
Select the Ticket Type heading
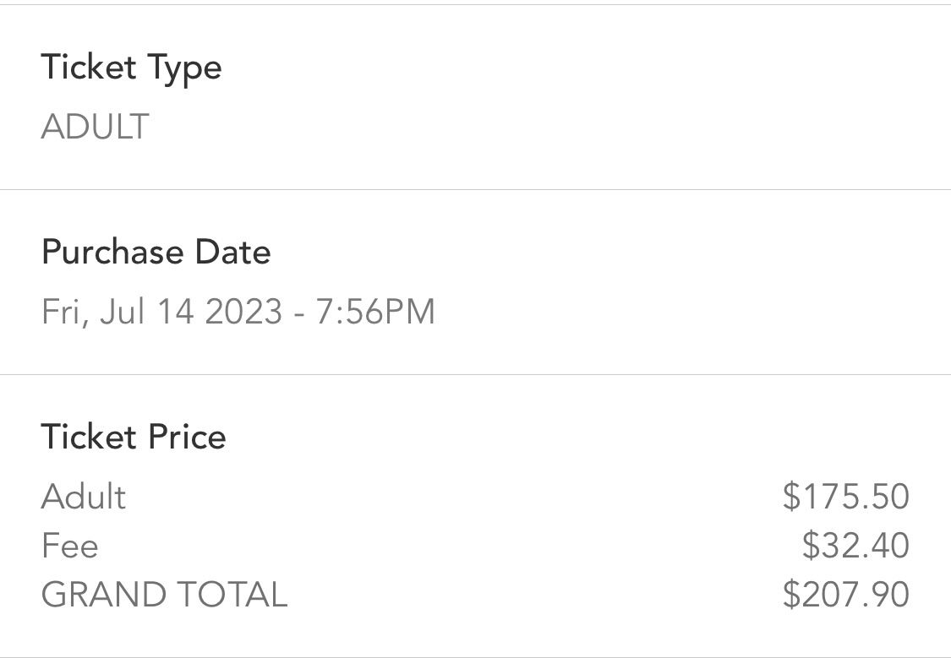[132, 68]
